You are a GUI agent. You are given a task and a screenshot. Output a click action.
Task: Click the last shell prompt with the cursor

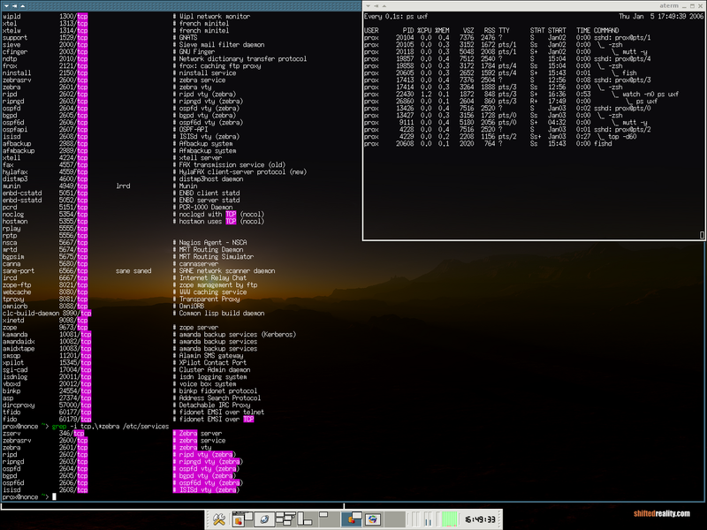point(29,496)
